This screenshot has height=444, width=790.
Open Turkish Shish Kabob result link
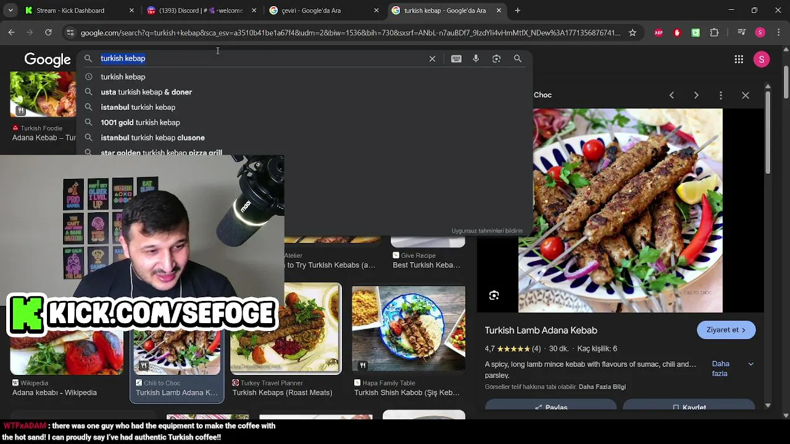407,393
